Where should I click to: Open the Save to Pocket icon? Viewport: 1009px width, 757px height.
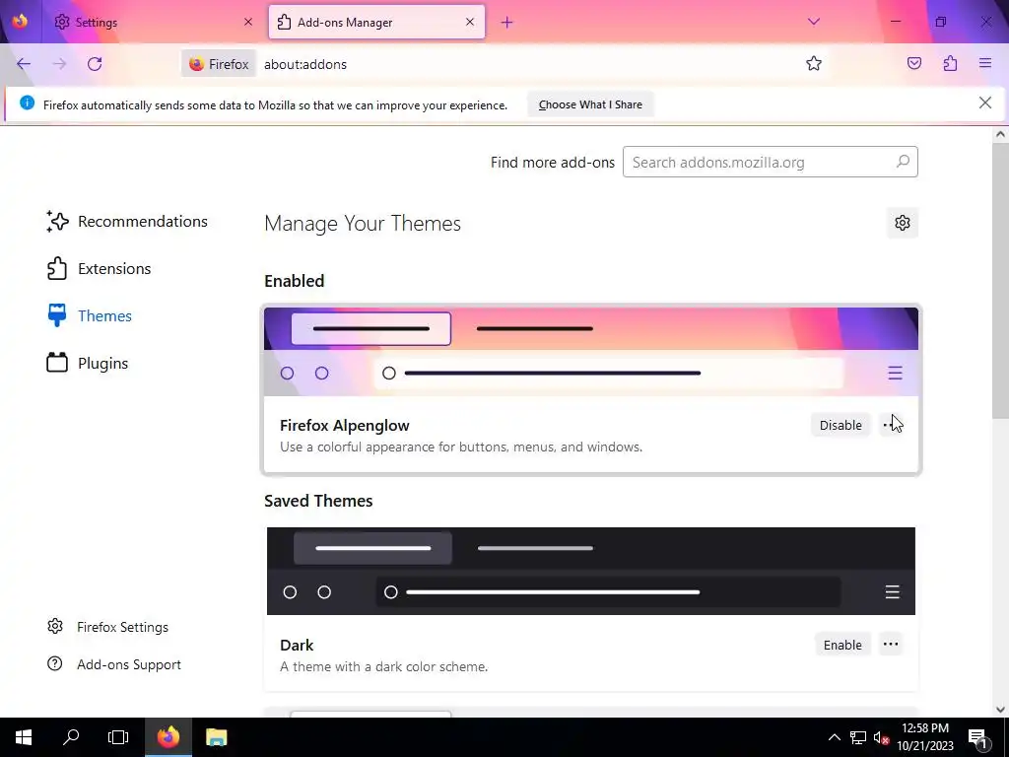[913, 64]
